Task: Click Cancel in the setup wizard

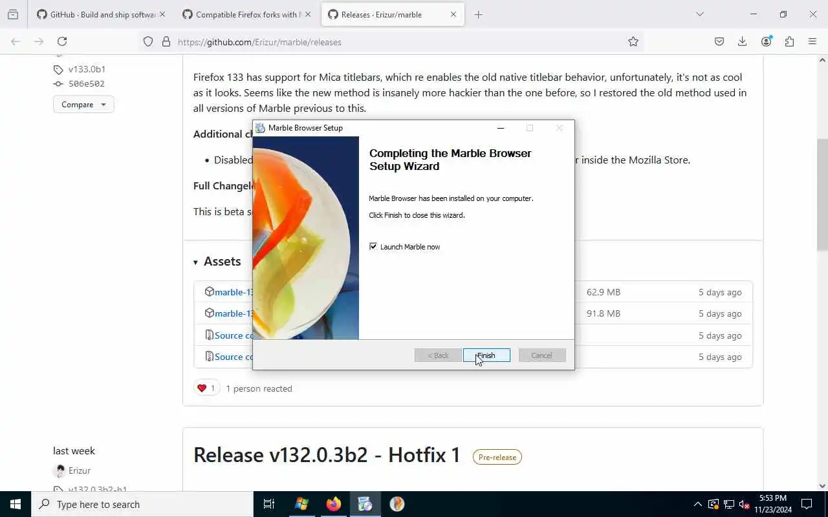Action: click(x=542, y=355)
